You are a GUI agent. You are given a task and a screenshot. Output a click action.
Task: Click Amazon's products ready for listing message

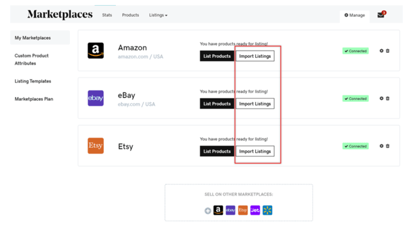pyautogui.click(x=234, y=43)
